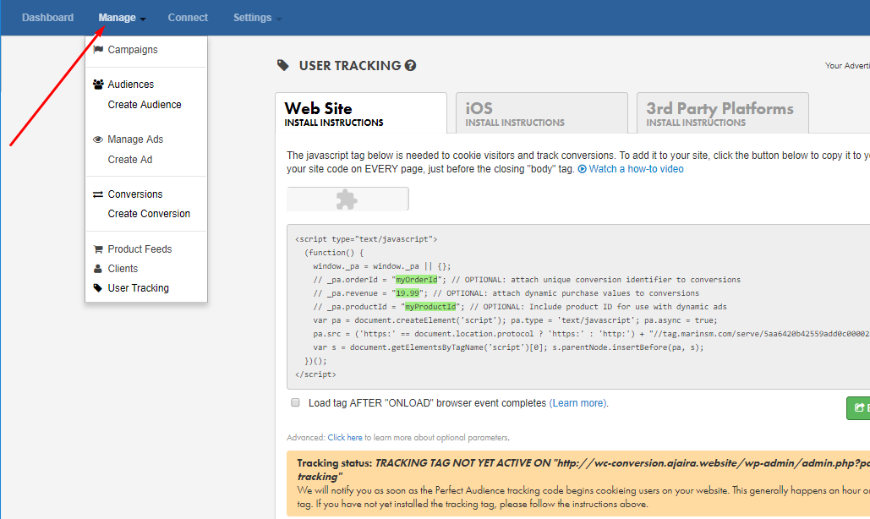Click the highlighted myOrderId value
The image size is (870, 519).
(416, 280)
